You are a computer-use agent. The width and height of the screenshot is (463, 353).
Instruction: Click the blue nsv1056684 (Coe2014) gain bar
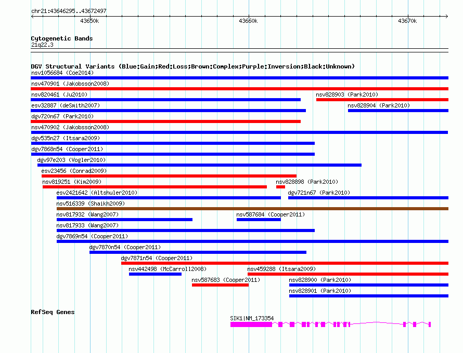(x=239, y=78)
